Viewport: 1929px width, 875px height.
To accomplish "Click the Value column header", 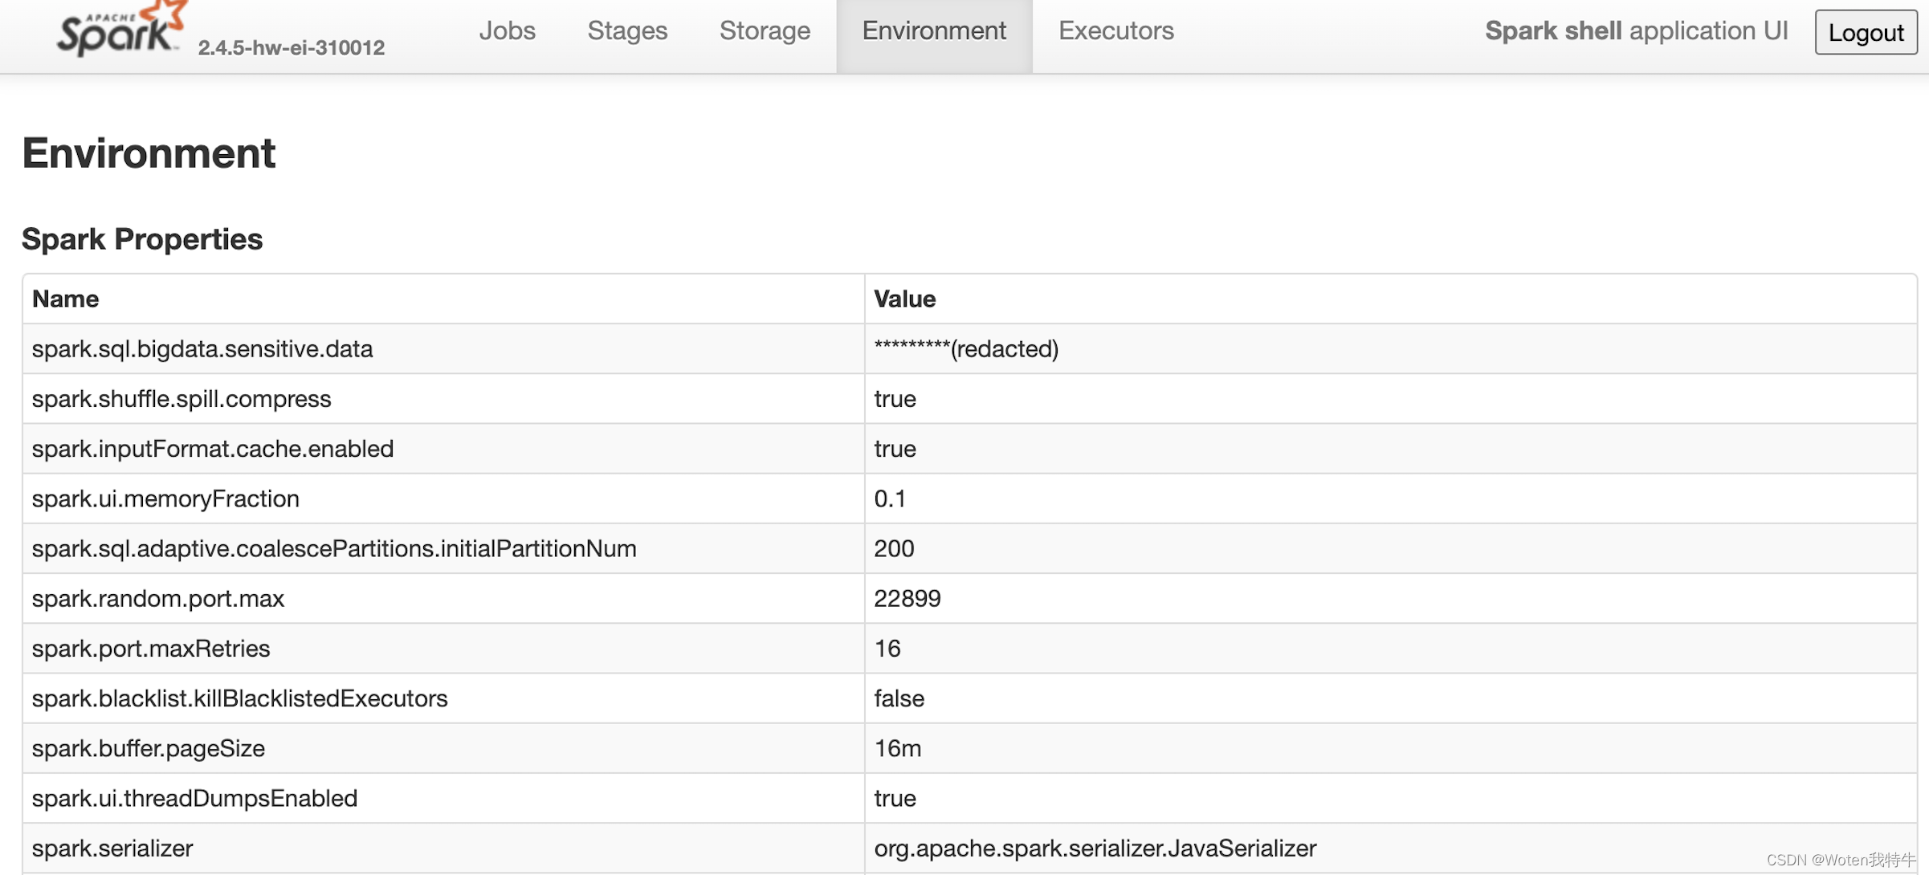I will [904, 299].
